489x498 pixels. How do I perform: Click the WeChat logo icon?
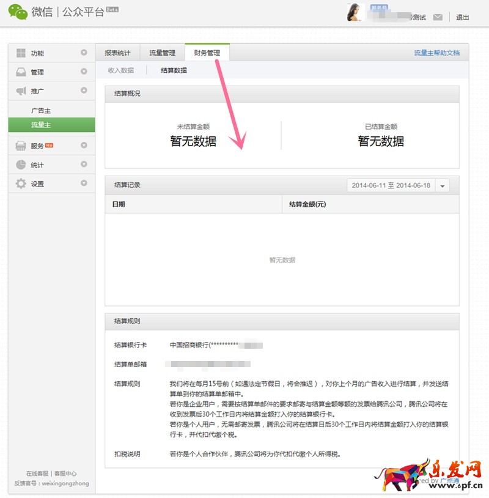pos(18,12)
